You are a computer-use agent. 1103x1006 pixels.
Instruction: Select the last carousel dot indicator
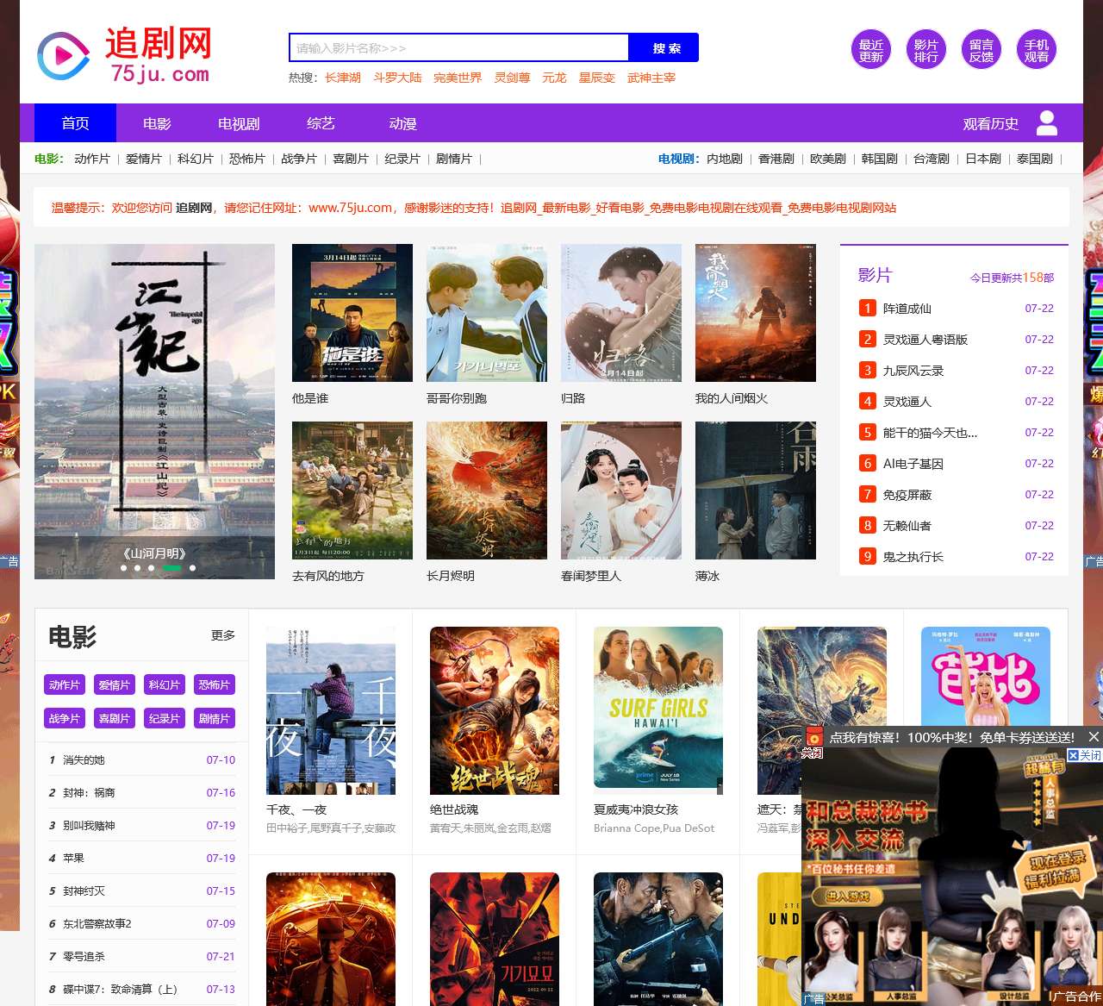coord(192,568)
